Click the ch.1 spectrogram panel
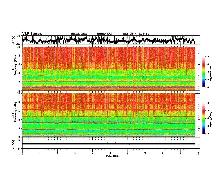The image size is (223, 172). 109,69
